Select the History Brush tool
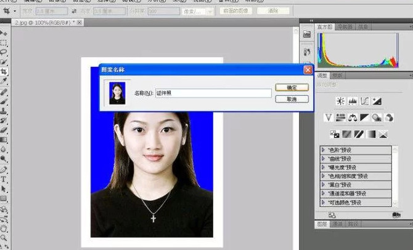Screen dimensions: 413x250 point(4,120)
